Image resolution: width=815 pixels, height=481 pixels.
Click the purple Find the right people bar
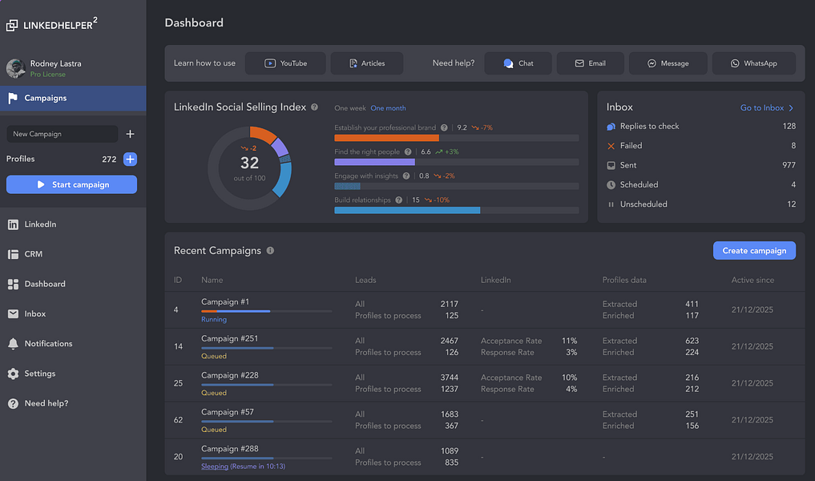(375, 162)
